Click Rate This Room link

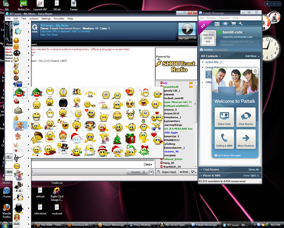click(49, 35)
